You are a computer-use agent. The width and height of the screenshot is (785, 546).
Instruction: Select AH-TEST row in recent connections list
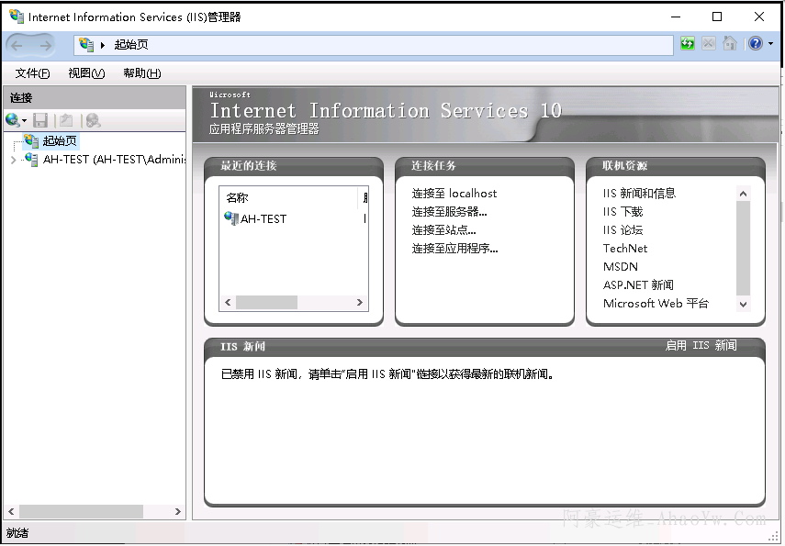pos(295,218)
